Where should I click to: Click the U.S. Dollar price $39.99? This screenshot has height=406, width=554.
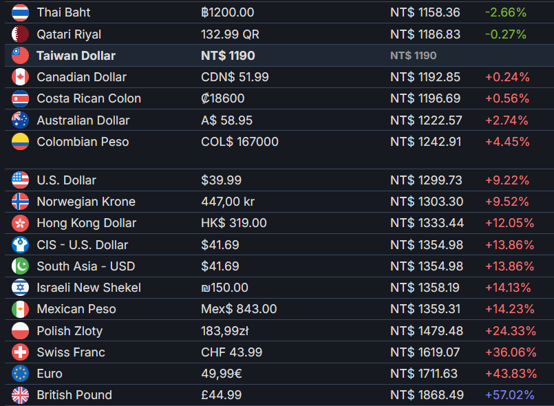point(221,180)
